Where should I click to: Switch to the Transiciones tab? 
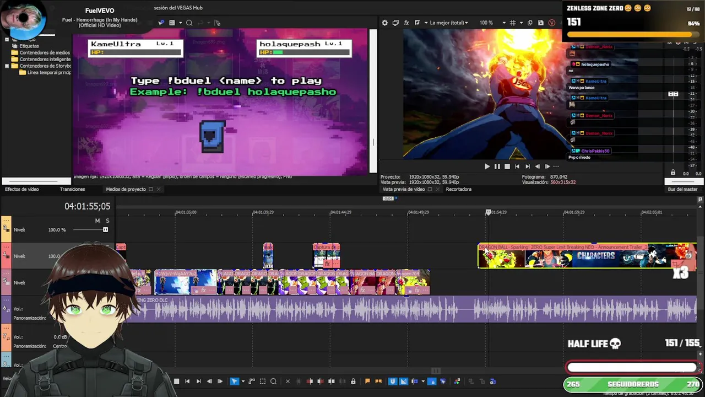click(x=72, y=189)
